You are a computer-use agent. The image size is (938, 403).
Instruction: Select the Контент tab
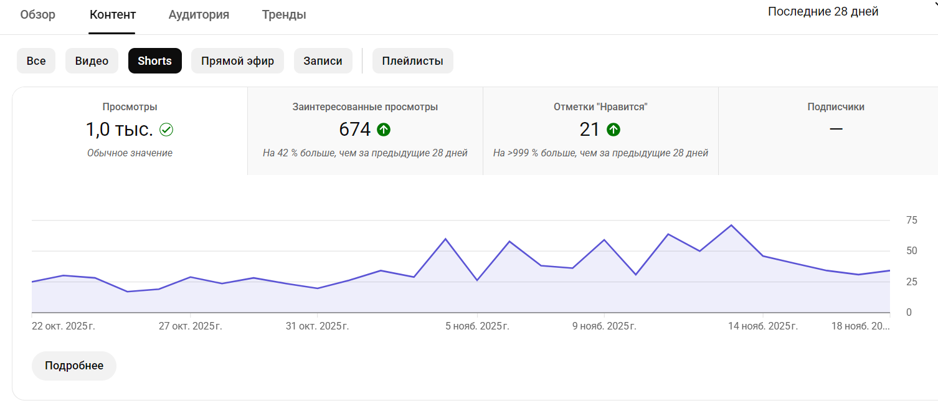(113, 15)
